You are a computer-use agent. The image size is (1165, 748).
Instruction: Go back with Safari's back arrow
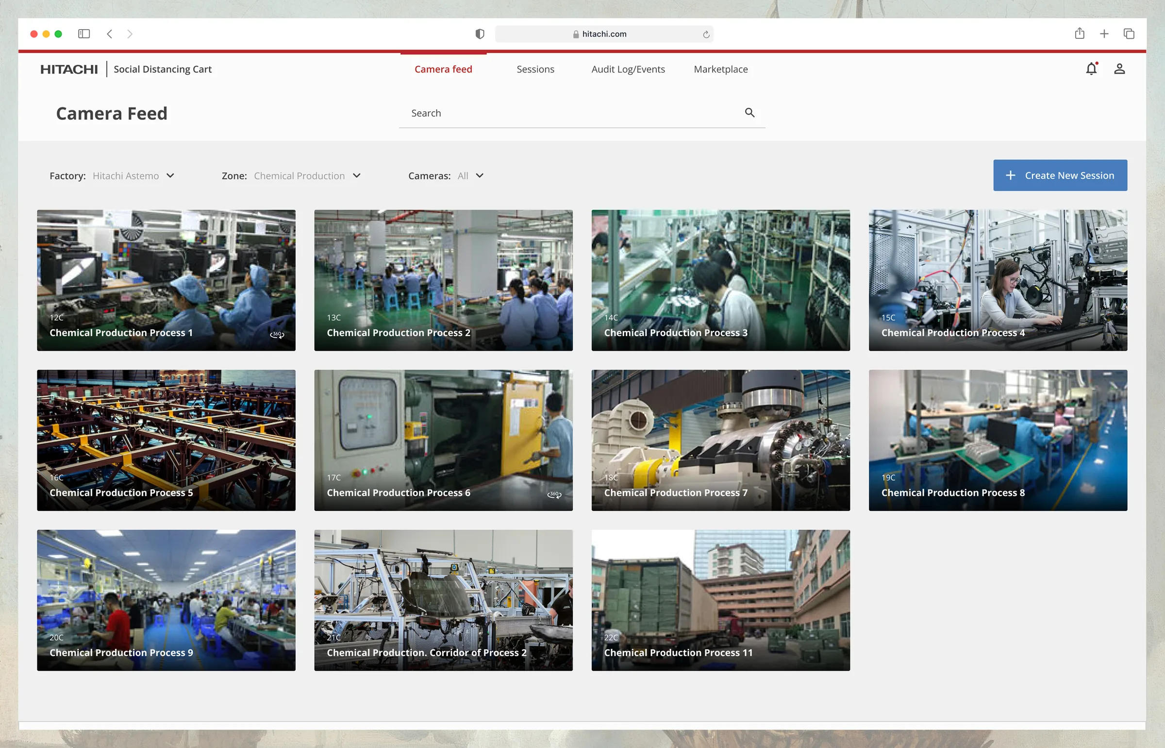tap(110, 34)
